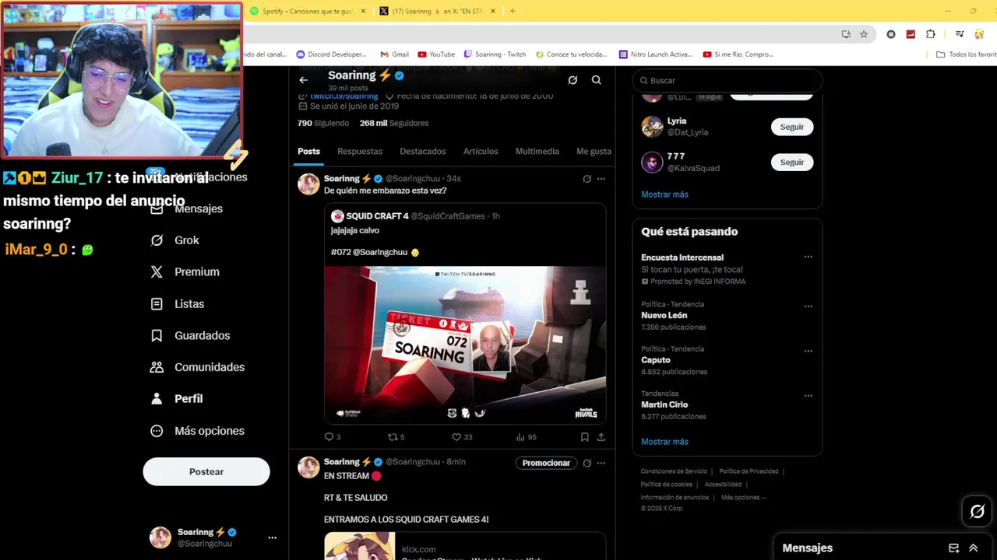This screenshot has width=997, height=560.
Task: Switch to the Multimedia tab
Action: tap(537, 152)
